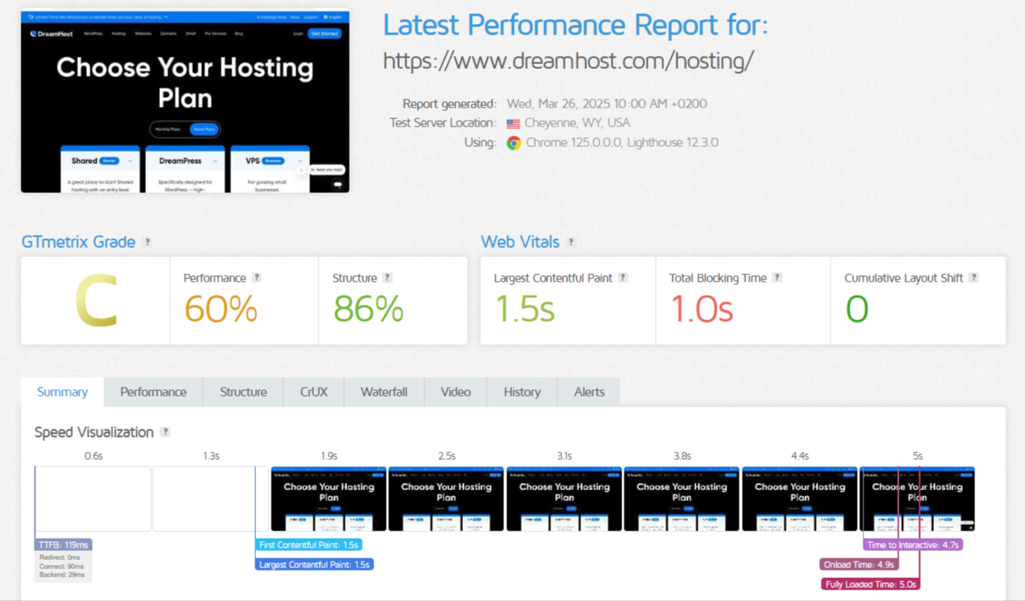This screenshot has width=1025, height=601.
Task: Open the Waterfall tab
Action: [384, 392]
